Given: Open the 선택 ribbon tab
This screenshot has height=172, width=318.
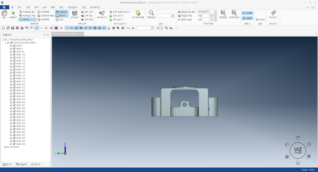Looking at the screenshot, I should 28,7.
